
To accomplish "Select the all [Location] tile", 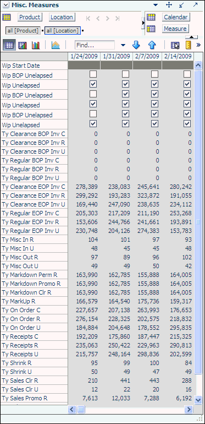I will [x=63, y=30].
